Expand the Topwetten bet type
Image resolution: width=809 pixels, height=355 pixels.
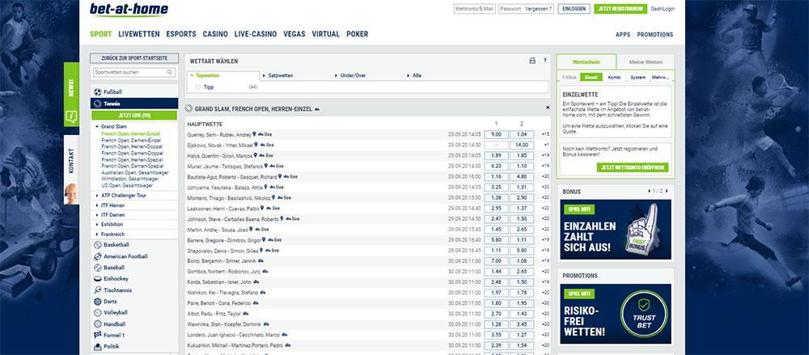coord(205,75)
